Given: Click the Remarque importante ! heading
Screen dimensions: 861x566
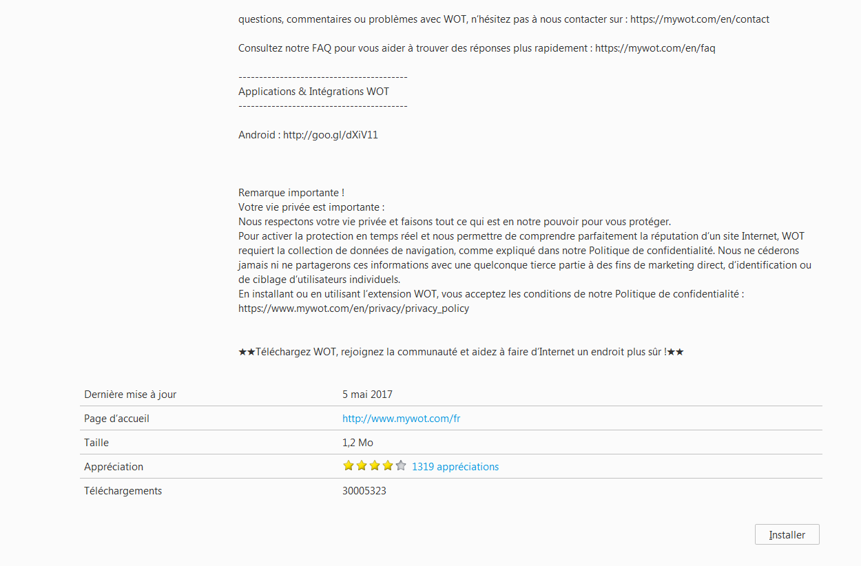Looking at the screenshot, I should (291, 193).
